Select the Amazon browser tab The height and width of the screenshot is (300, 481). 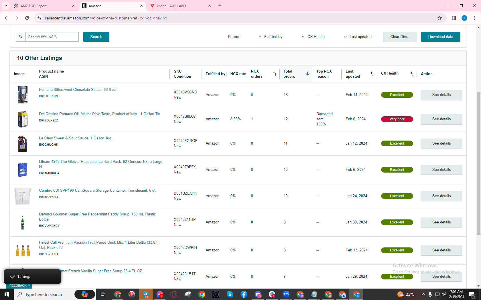pyautogui.click(x=112, y=6)
